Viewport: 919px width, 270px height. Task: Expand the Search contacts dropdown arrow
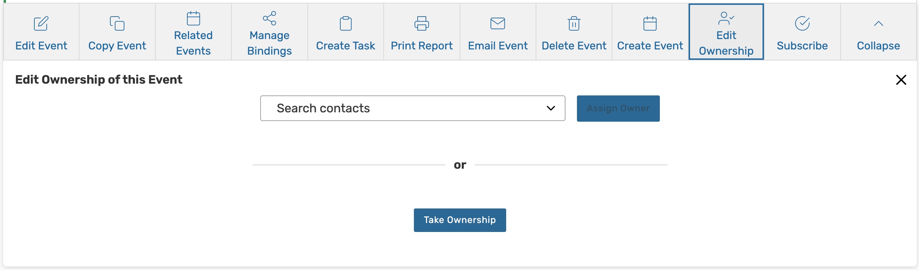point(551,108)
